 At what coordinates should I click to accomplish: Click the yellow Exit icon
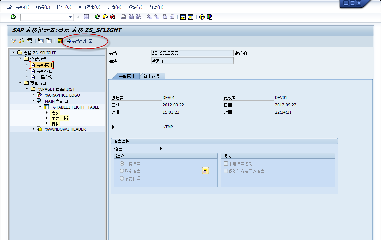click(x=105, y=17)
